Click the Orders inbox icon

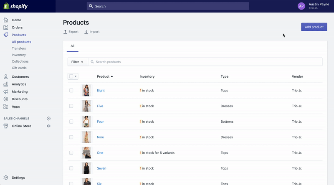point(6,28)
